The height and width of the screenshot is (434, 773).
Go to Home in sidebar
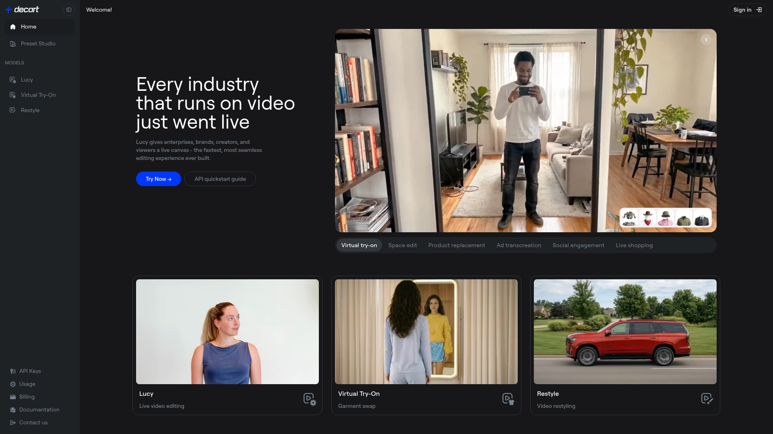click(x=39, y=27)
